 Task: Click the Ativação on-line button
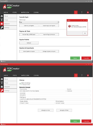coord(46,110)
